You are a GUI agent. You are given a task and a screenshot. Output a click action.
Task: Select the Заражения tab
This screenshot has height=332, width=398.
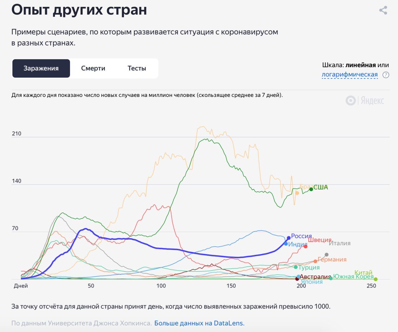point(41,68)
